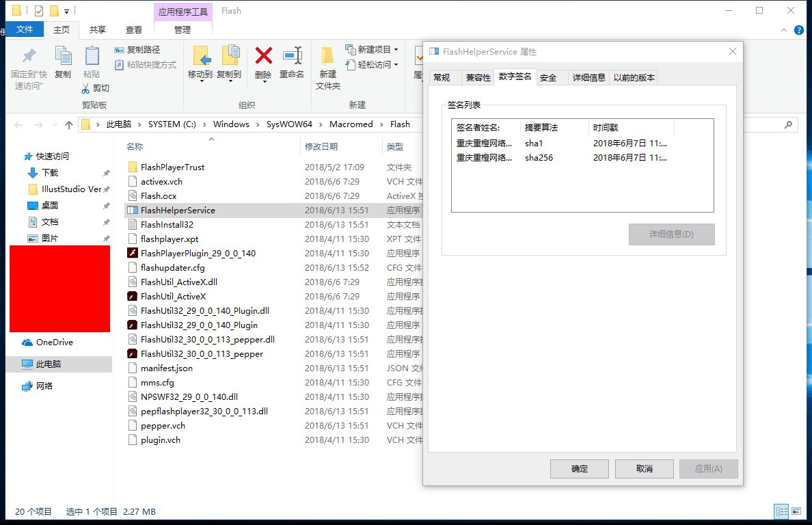The width and height of the screenshot is (812, 525).
Task: Click the Back navigation arrow
Action: click(x=18, y=125)
